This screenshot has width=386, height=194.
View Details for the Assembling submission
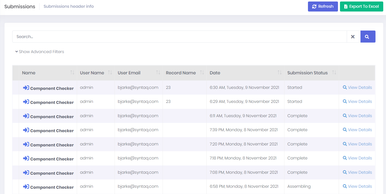click(x=357, y=186)
